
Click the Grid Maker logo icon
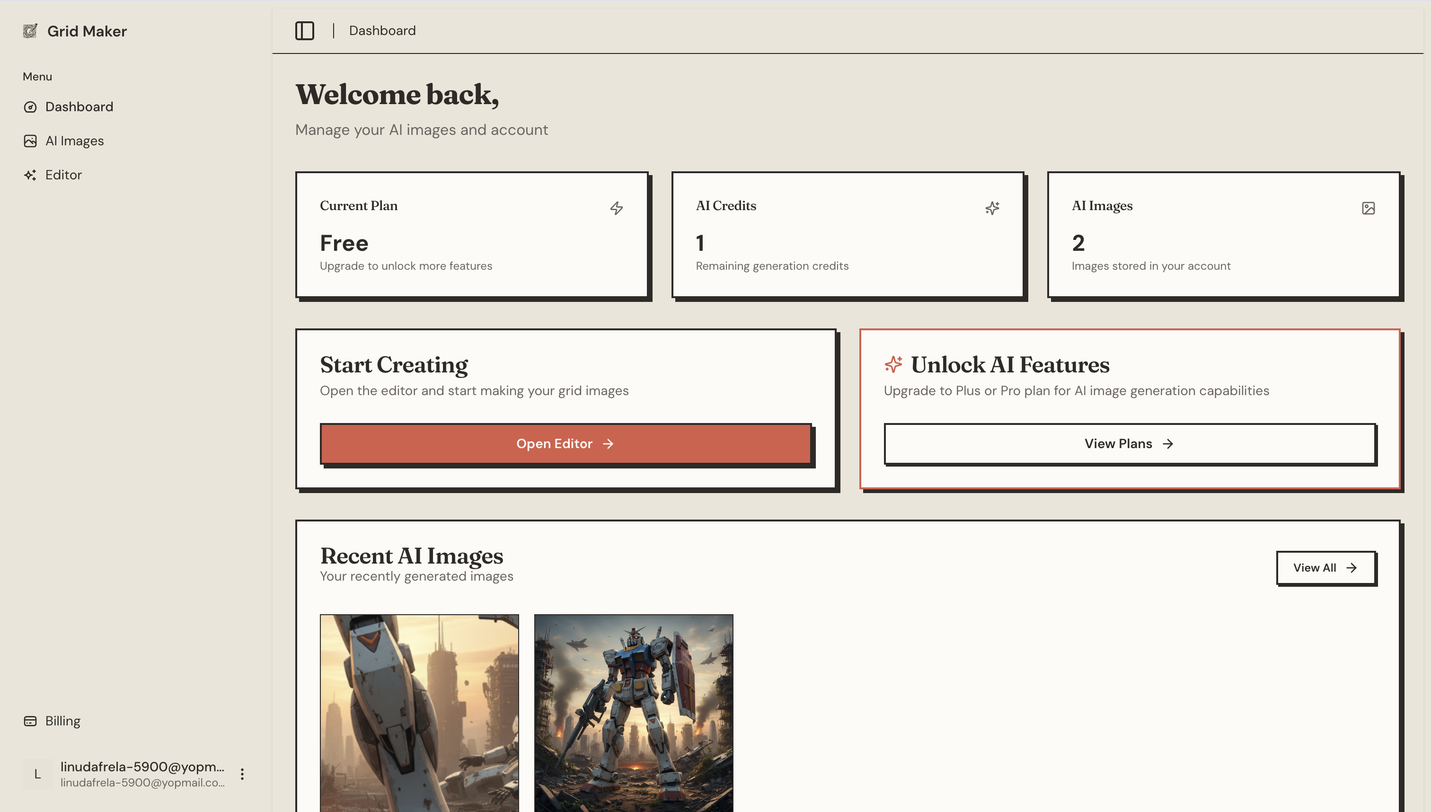(31, 31)
